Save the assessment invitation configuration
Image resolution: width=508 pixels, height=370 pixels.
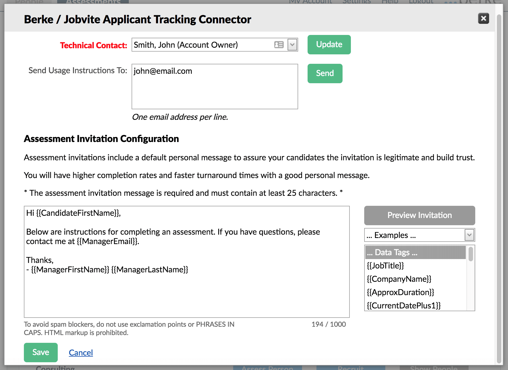[x=41, y=352]
